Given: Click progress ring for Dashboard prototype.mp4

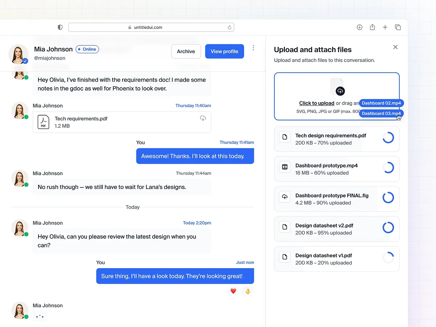Looking at the screenshot, I should pos(388,167).
